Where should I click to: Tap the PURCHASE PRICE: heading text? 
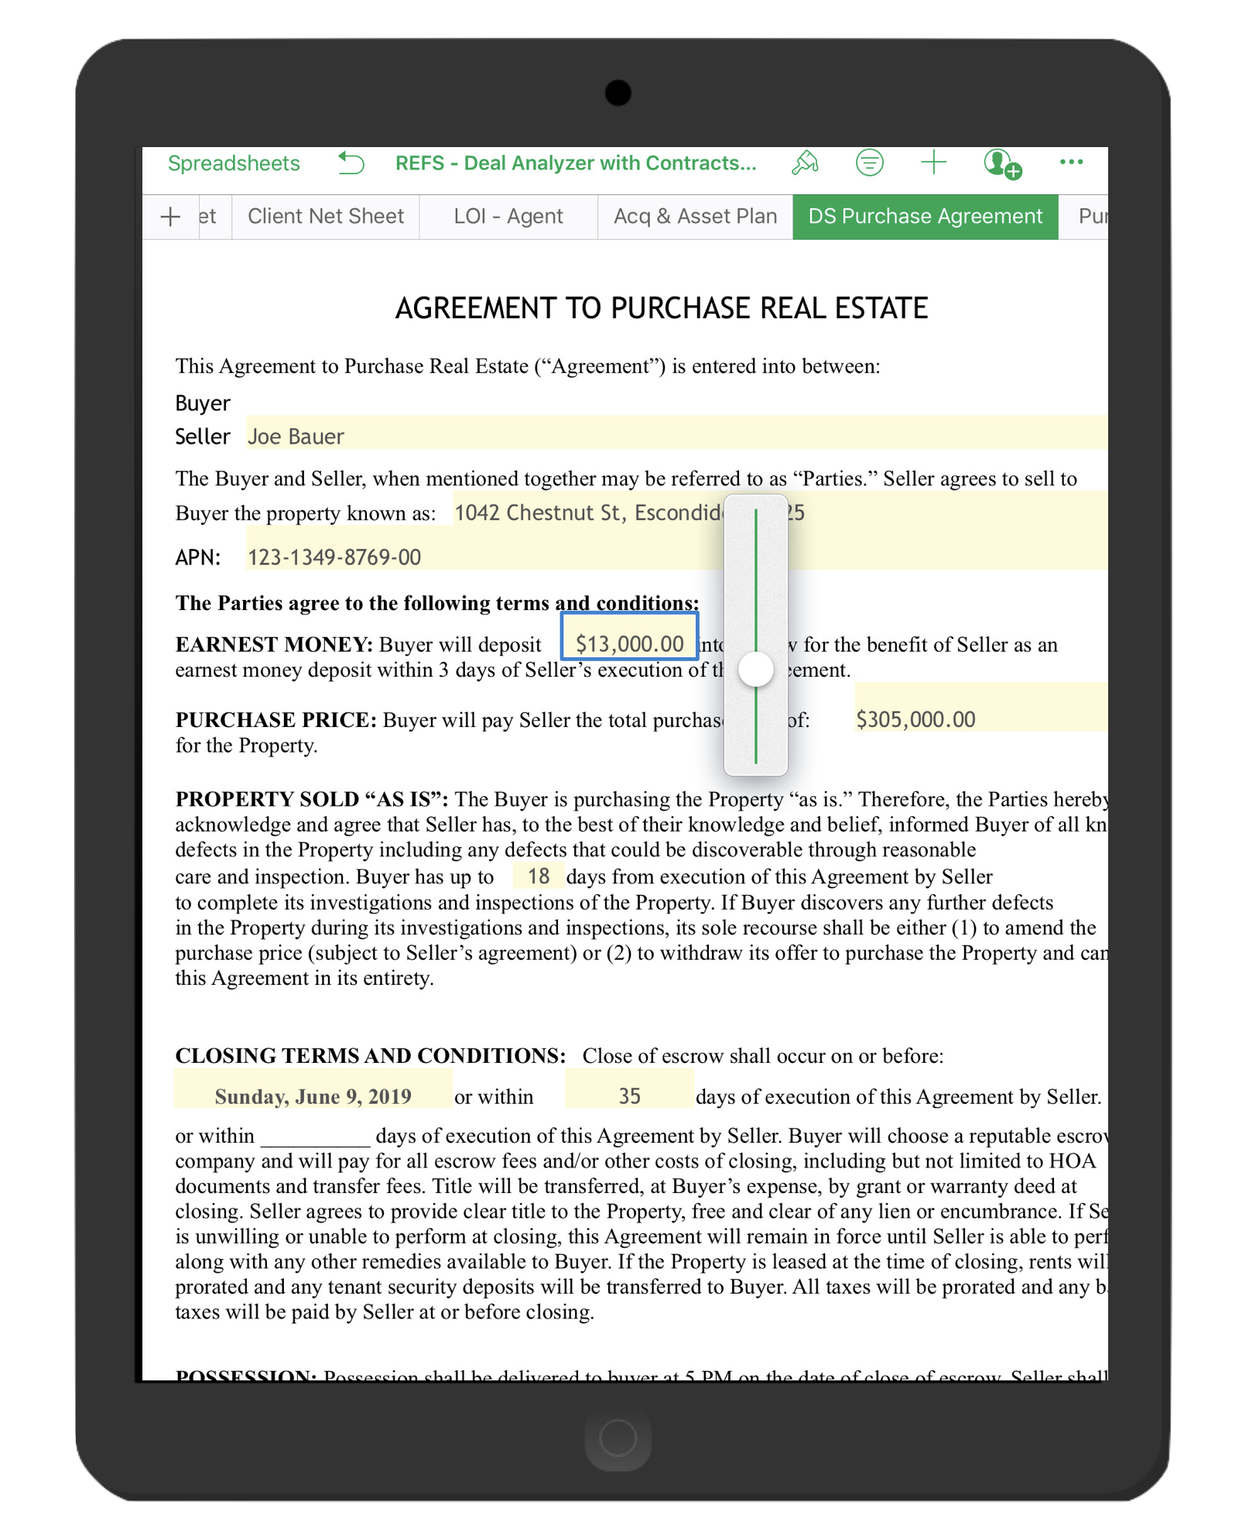click(276, 719)
